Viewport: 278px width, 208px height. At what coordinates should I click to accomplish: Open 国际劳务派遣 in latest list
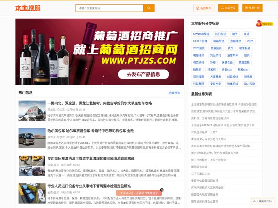point(199,167)
